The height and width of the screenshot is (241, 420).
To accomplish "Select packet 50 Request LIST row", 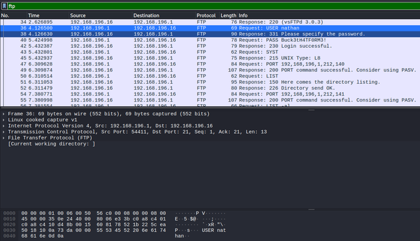I will click(210, 76).
